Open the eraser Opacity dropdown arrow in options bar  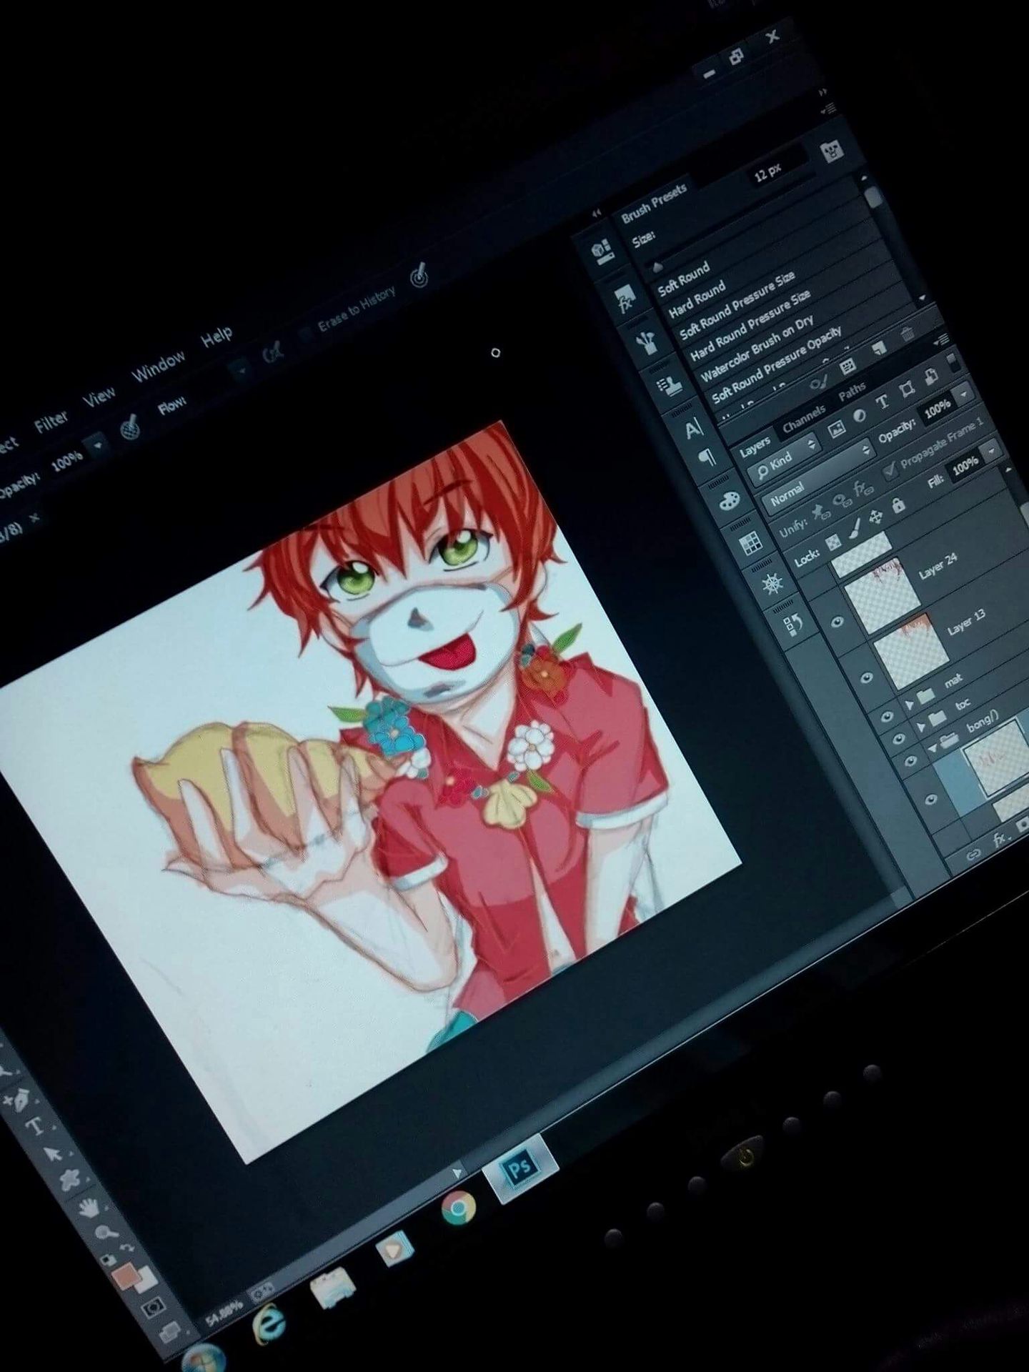pyautogui.click(x=99, y=447)
